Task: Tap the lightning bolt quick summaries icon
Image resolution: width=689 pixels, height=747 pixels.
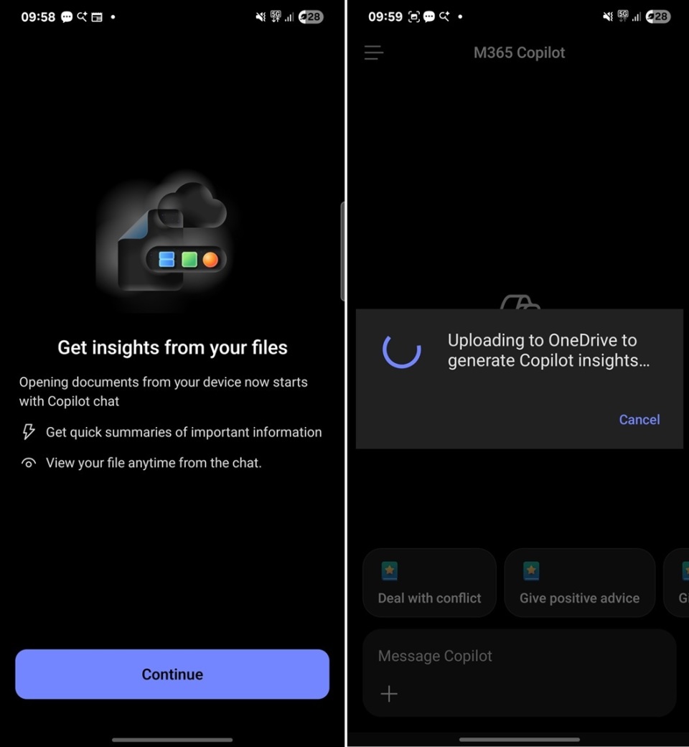Action: tap(29, 431)
